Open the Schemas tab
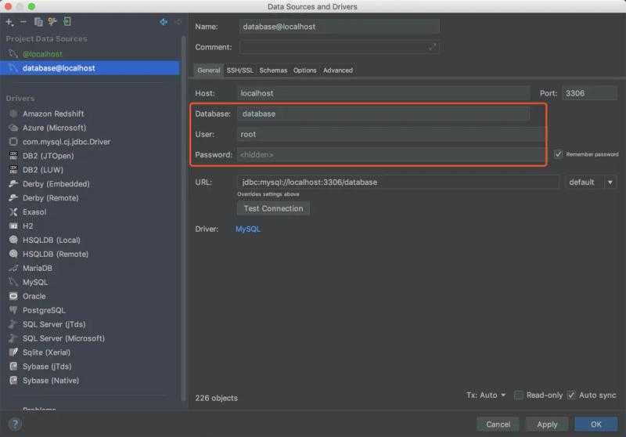The height and width of the screenshot is (437, 626). pyautogui.click(x=273, y=70)
